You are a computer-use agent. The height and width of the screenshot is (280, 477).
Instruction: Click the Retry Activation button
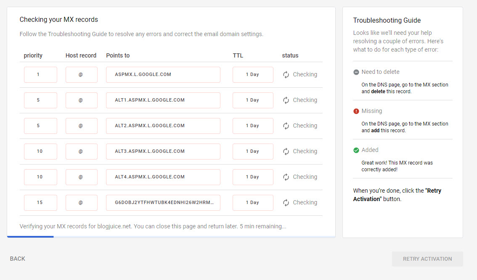(x=427, y=259)
